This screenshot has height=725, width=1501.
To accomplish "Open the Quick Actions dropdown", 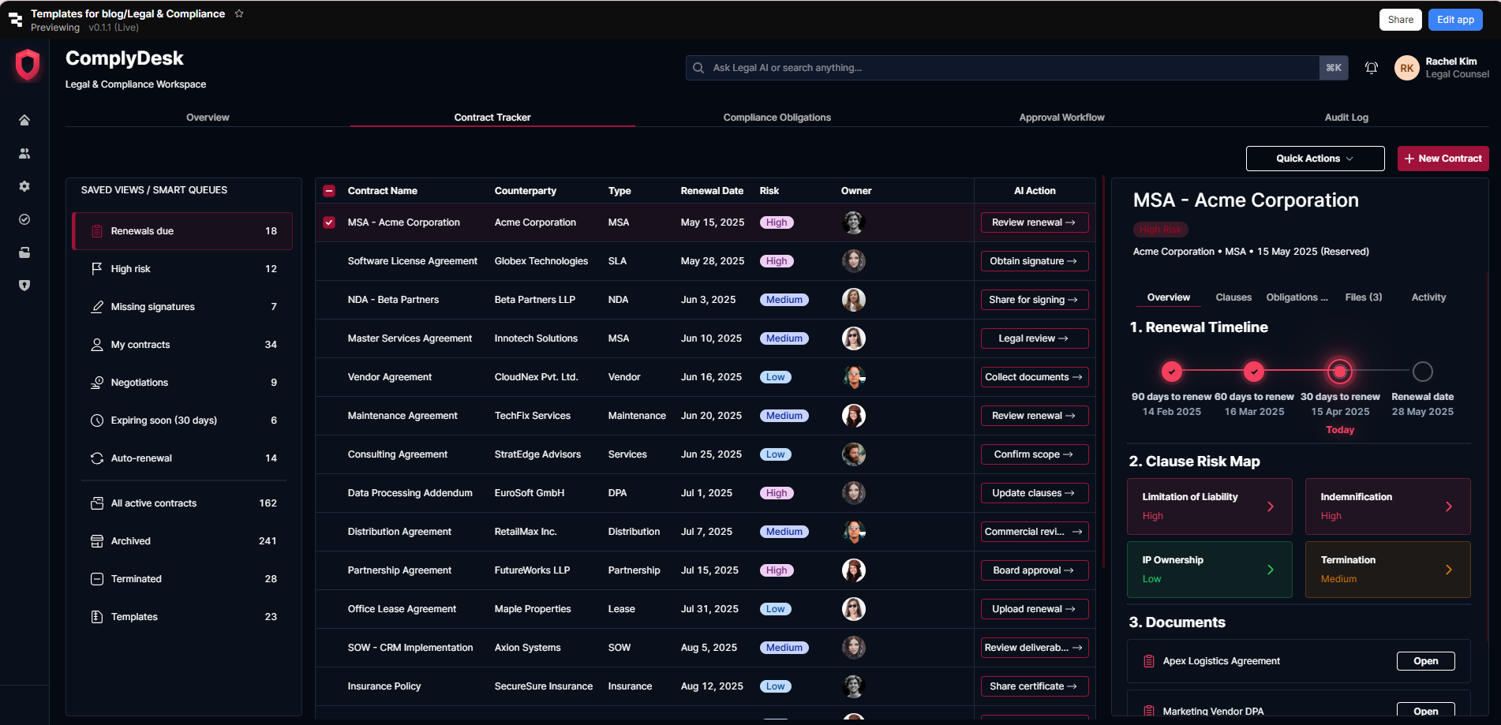I will 1315,159.
